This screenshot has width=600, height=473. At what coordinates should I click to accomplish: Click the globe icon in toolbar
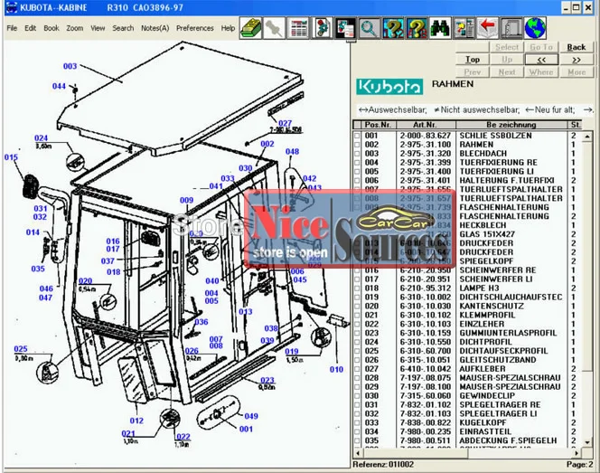pyautogui.click(x=535, y=28)
